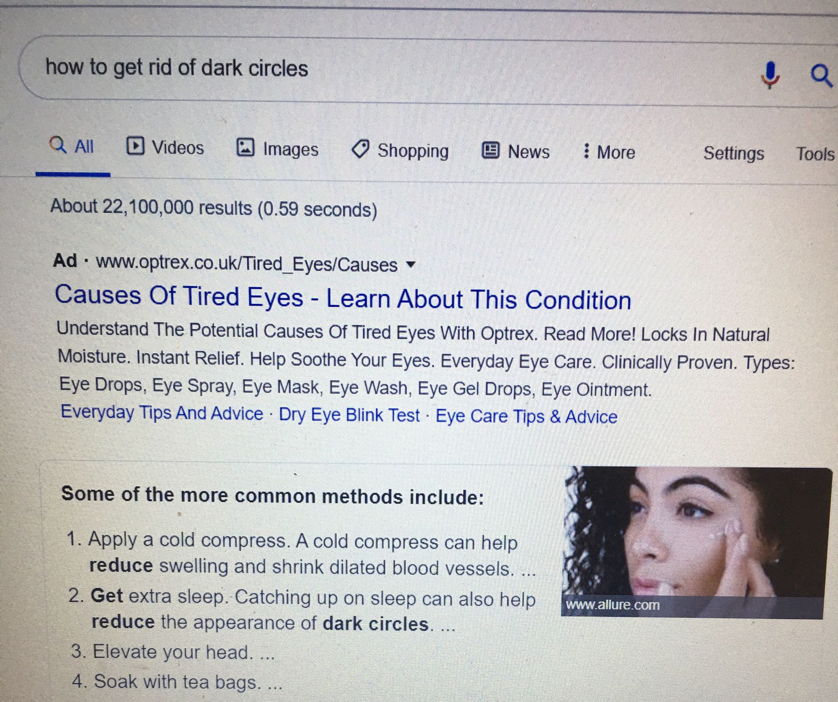Open Dry Eye Blink Test sitelink
The height and width of the screenshot is (702, 838).
349,415
